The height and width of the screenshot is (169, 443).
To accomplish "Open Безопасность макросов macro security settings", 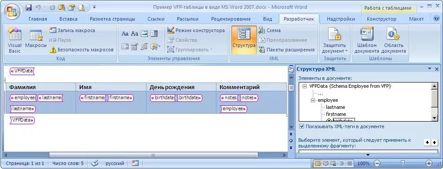I will point(82,50).
